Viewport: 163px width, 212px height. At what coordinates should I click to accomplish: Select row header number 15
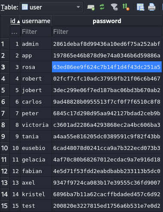(5, 206)
